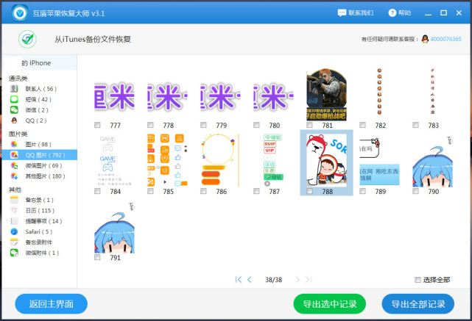Select 提醒事项 (14) category row

pos(40,221)
